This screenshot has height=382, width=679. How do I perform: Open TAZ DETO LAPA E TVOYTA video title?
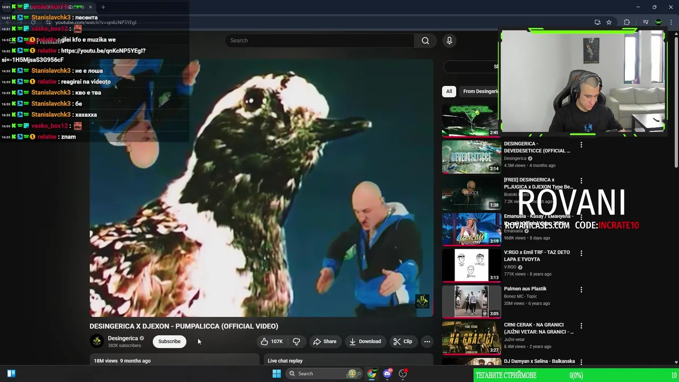pos(537,256)
